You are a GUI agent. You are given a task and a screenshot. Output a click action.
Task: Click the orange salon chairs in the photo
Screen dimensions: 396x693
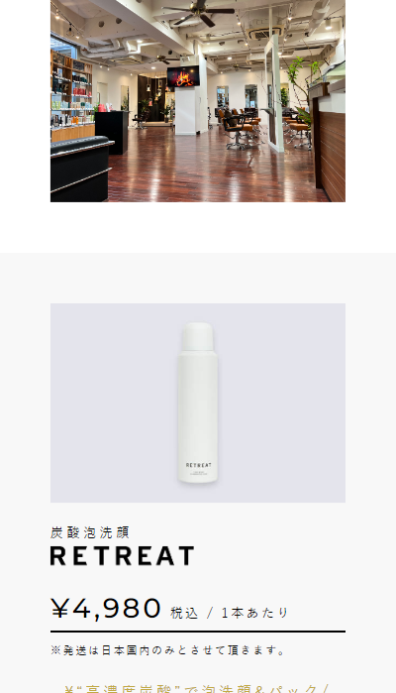pyautogui.click(x=240, y=127)
